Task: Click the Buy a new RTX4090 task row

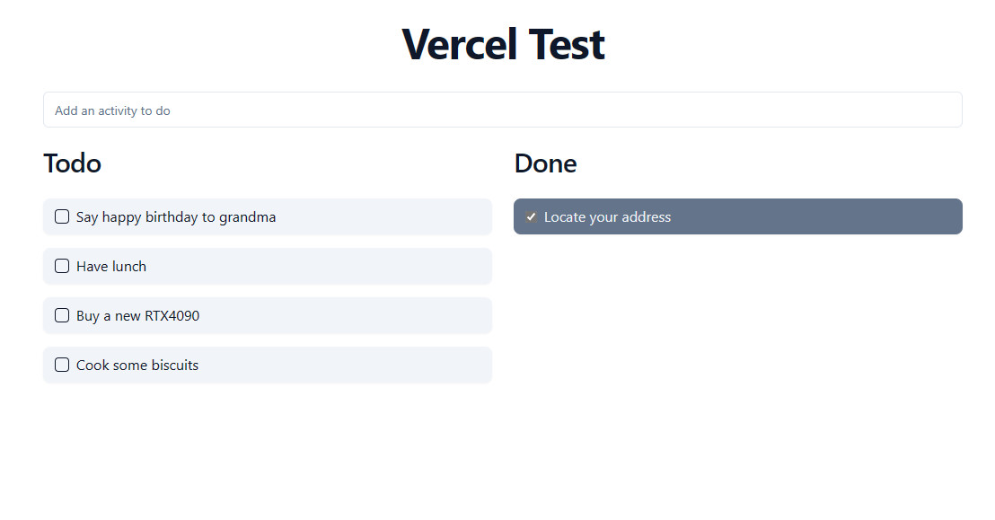Action: (x=268, y=315)
